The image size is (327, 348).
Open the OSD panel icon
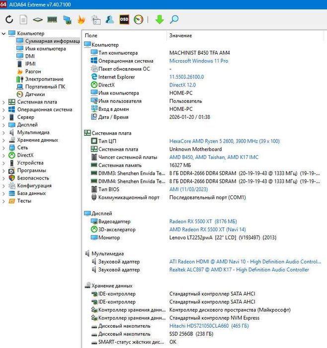[124, 19]
